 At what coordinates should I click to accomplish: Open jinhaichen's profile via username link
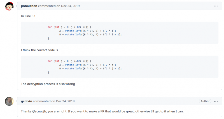(x=29, y=6)
